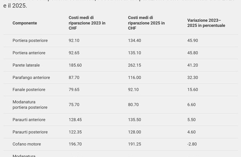Click the 116.00 cost for Parafango anteriore
The image size is (241, 157).
tap(135, 77)
